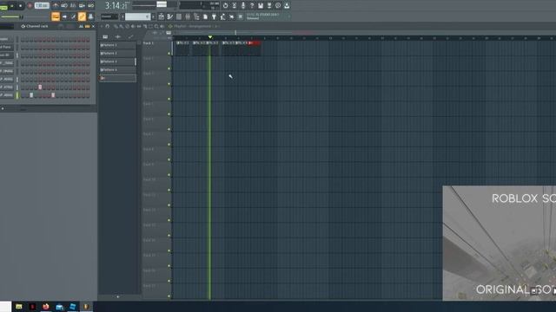556x312 pixels.
Task: Click the Roblox video thumbnail overlay
Action: tap(500, 243)
